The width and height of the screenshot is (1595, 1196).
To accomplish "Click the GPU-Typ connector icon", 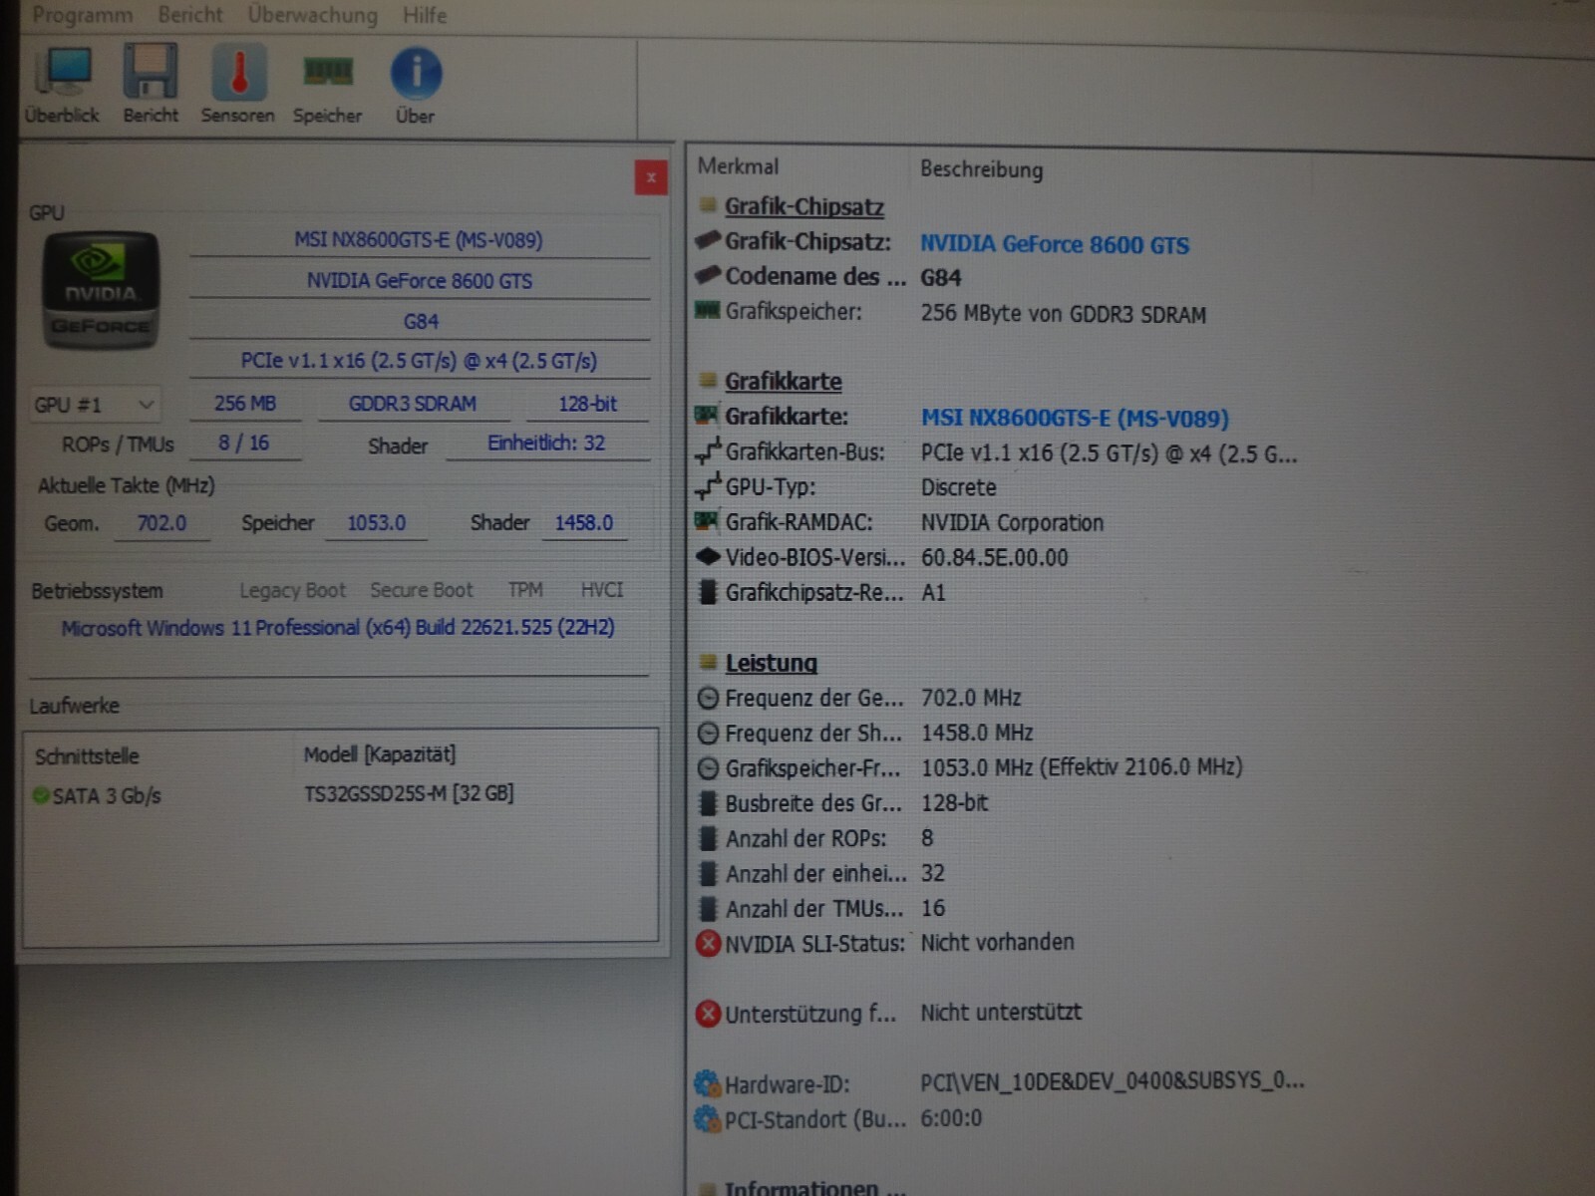I will pyautogui.click(x=708, y=487).
